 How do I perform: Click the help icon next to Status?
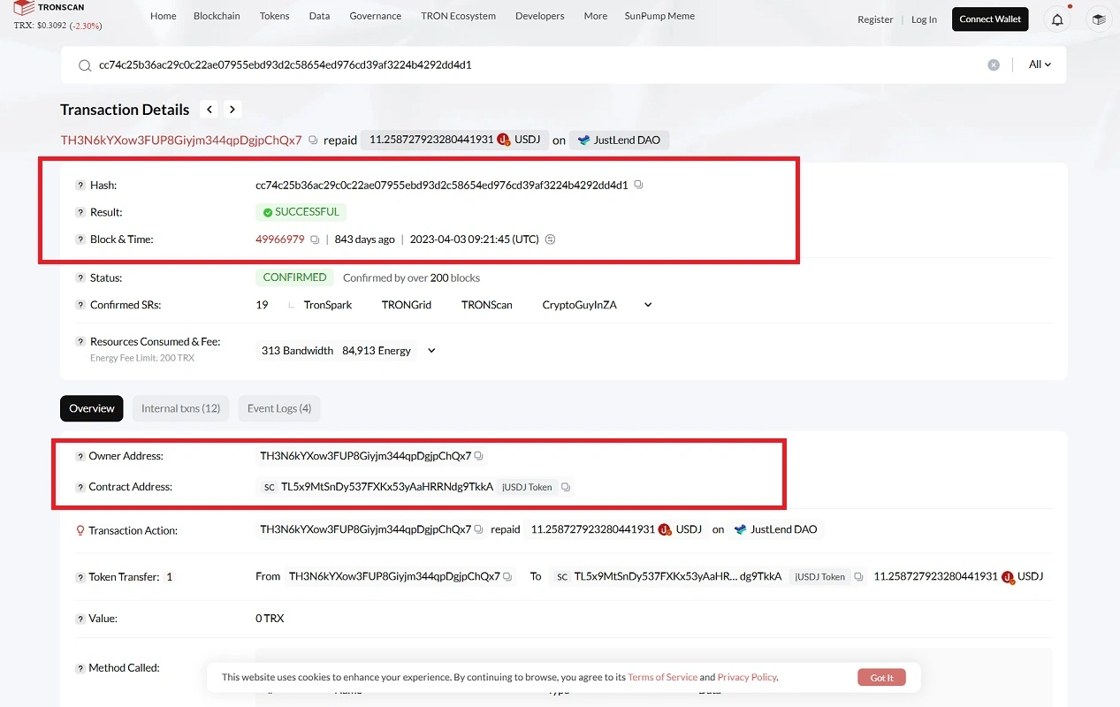click(80, 278)
